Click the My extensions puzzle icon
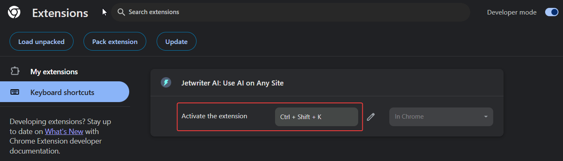563x161 pixels. (15, 71)
